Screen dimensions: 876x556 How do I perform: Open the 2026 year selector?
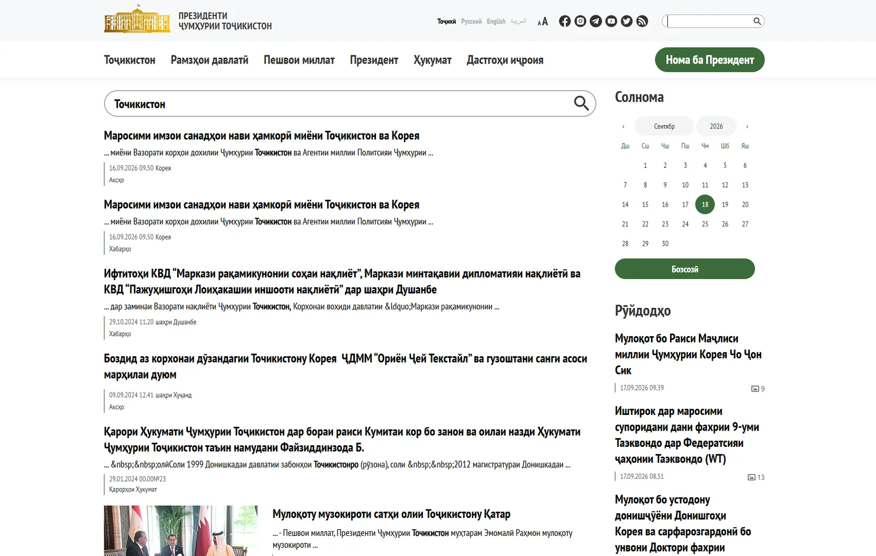point(716,126)
